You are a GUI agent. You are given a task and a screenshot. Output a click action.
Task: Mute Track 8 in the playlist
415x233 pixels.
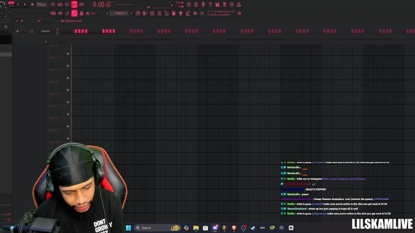click(x=68, y=126)
